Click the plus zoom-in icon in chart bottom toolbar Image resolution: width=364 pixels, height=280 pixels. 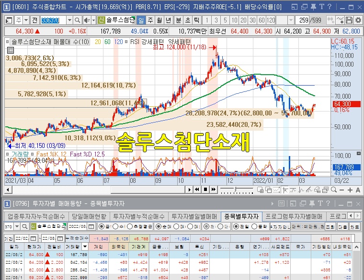pos(350,190)
